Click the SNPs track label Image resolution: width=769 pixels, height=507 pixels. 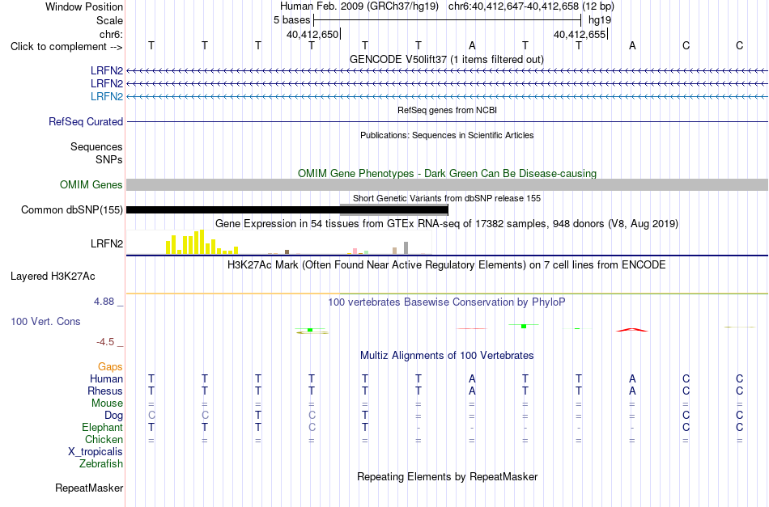click(x=109, y=159)
